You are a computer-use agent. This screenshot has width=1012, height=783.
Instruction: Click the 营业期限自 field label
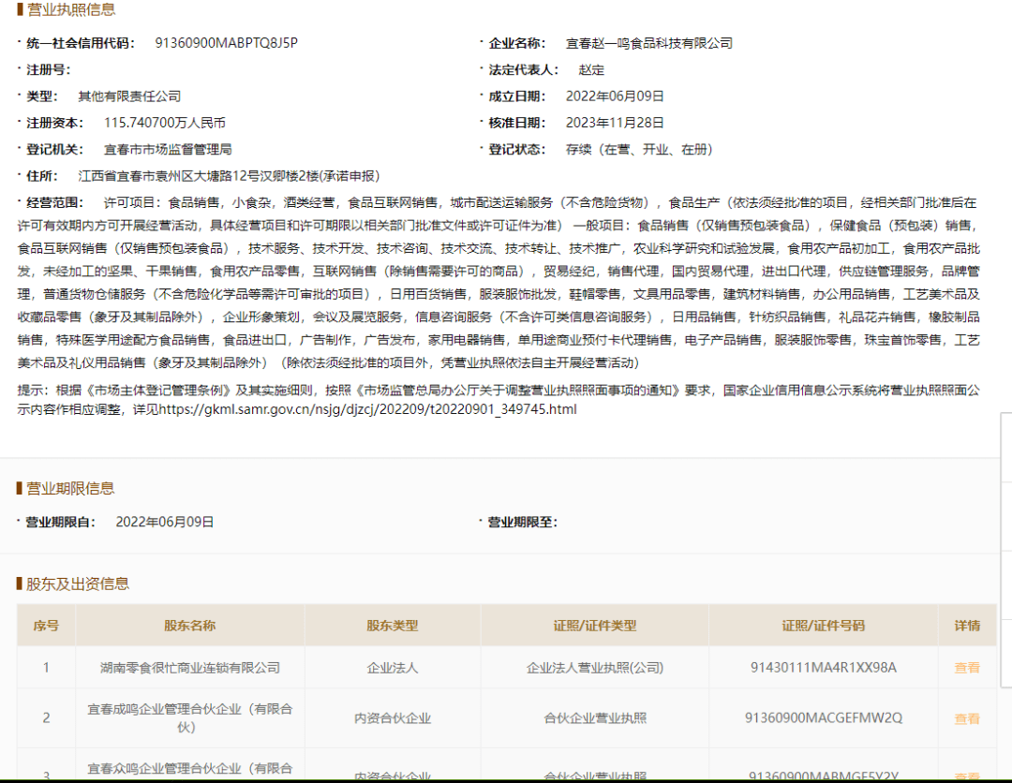pyautogui.click(x=61, y=522)
